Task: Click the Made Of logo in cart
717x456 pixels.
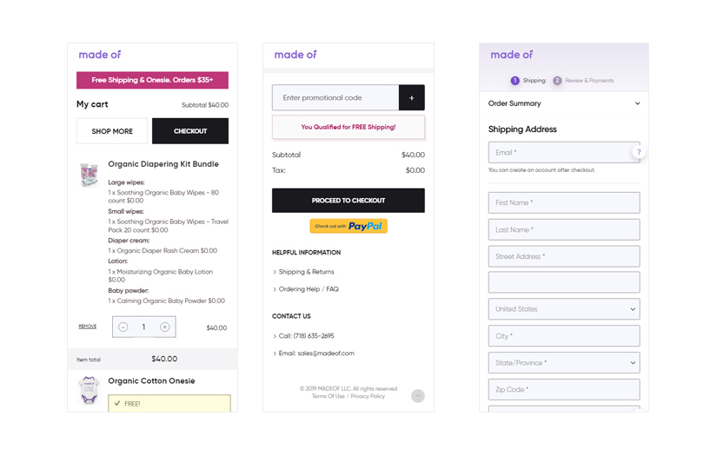Action: 100,55
